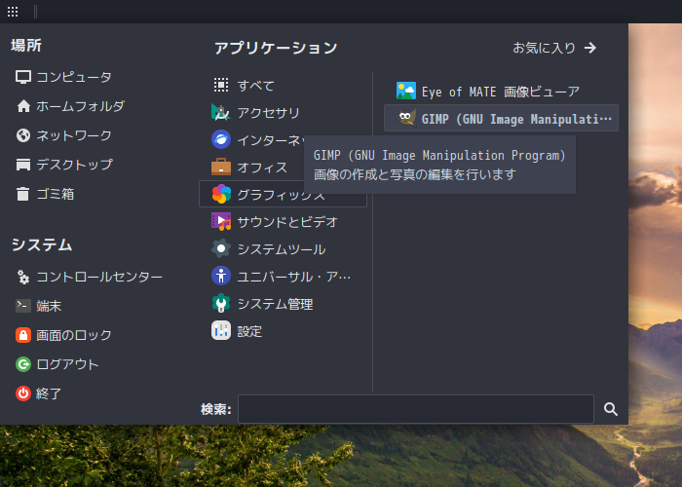Click the accessories category icon
Image resolution: width=682 pixels, height=487 pixels.
(x=221, y=113)
